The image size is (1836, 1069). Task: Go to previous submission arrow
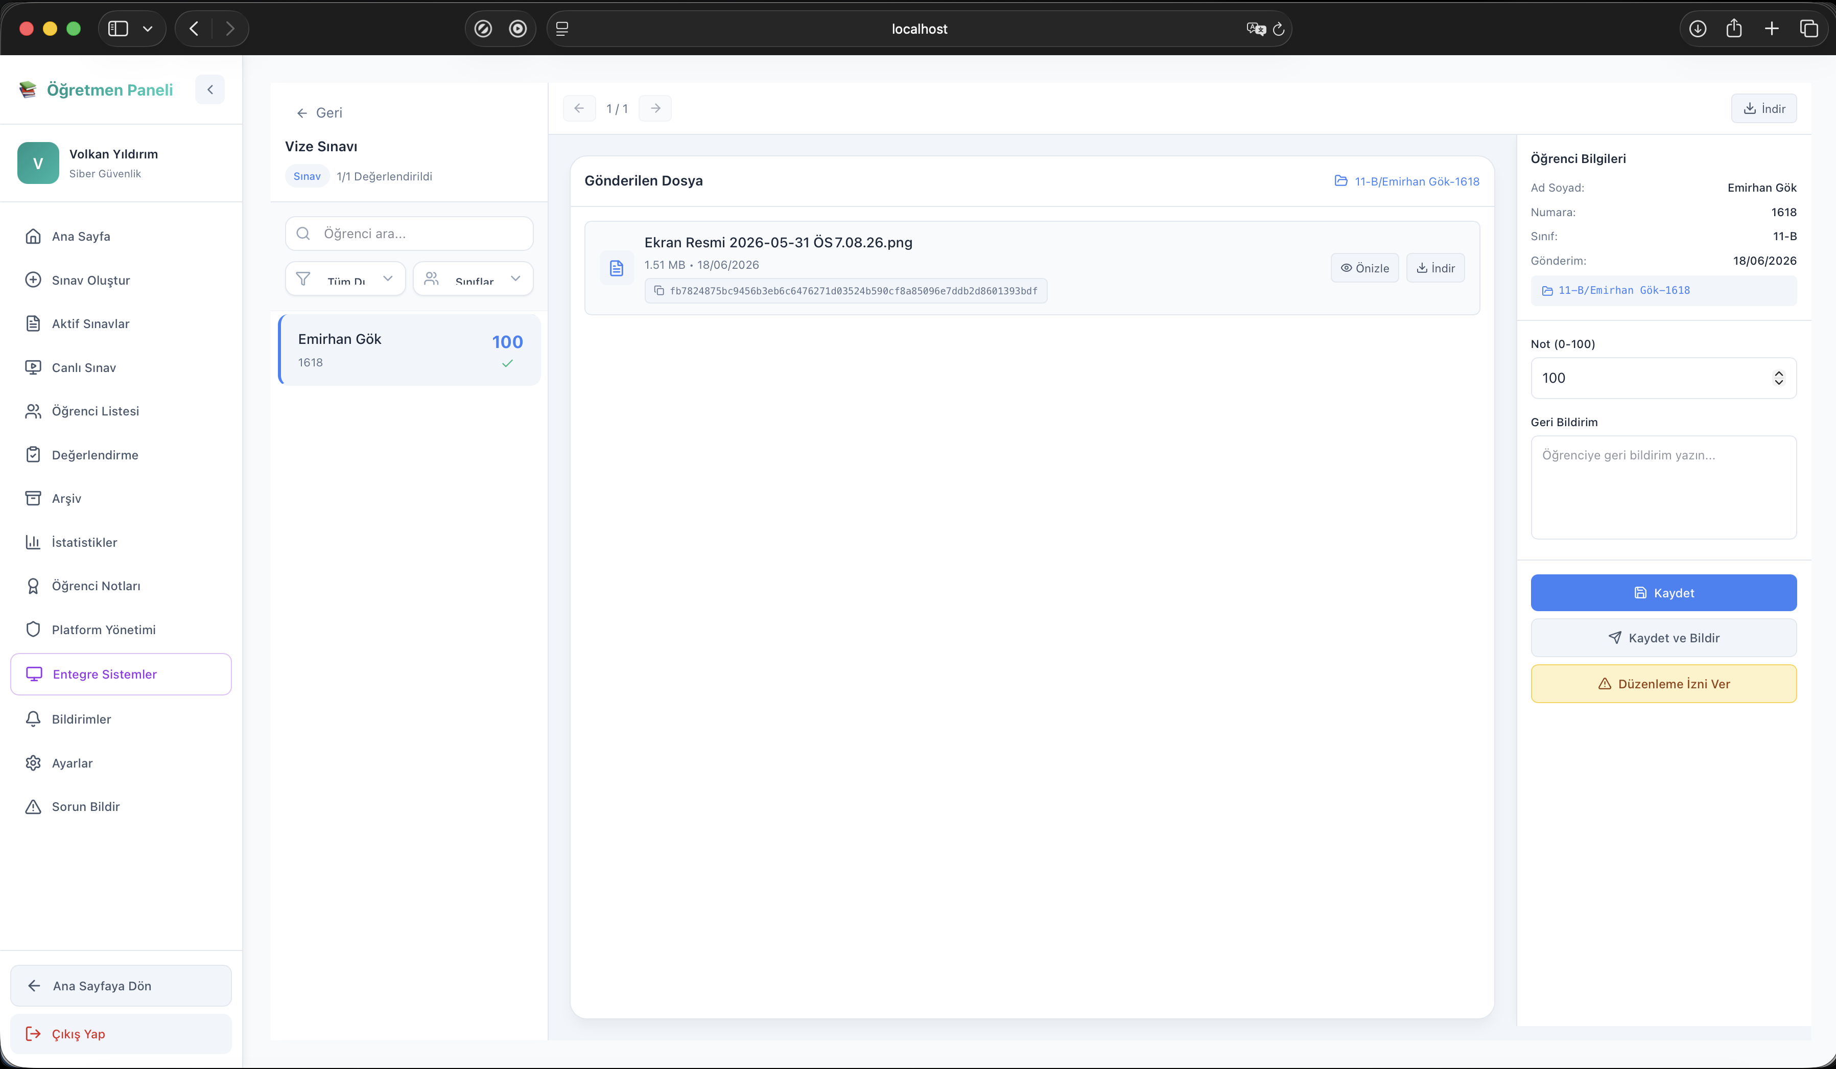pyautogui.click(x=579, y=108)
